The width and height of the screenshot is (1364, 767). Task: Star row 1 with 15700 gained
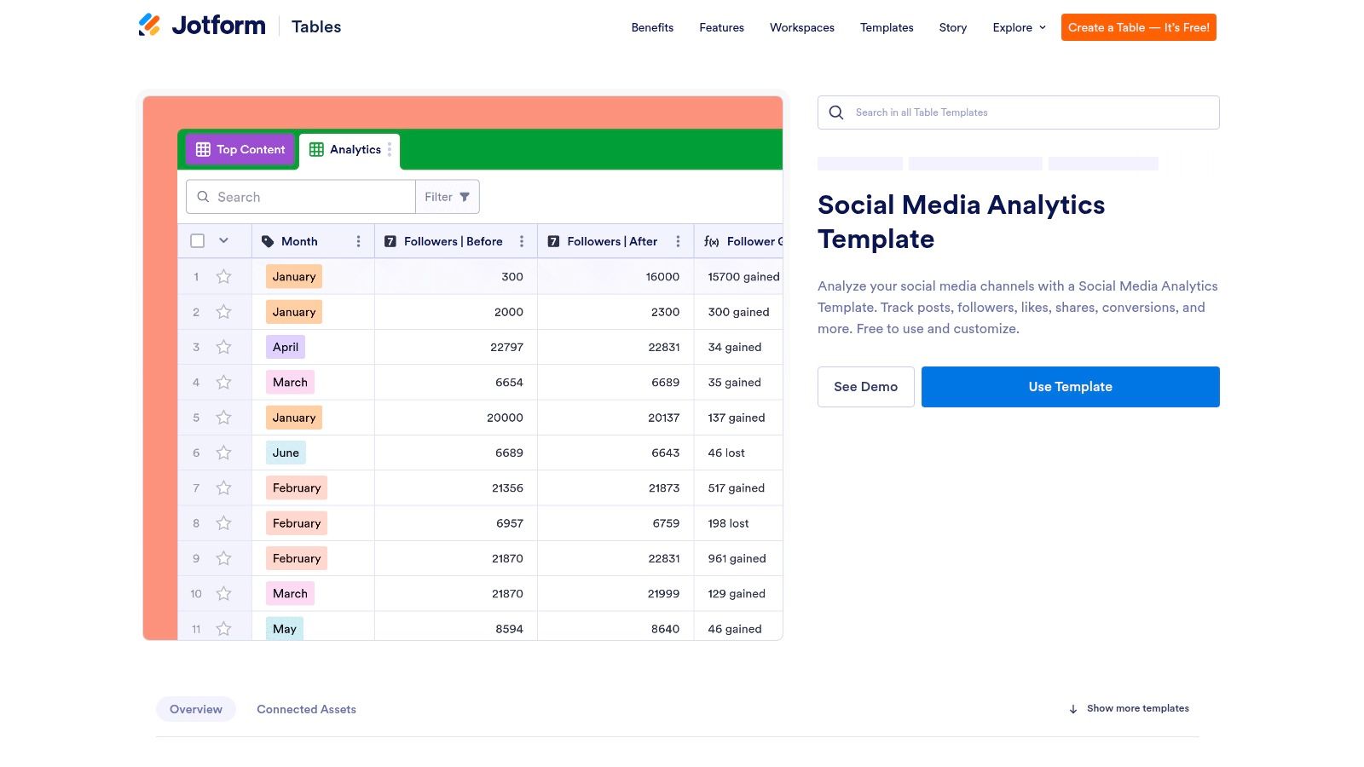[x=223, y=276]
